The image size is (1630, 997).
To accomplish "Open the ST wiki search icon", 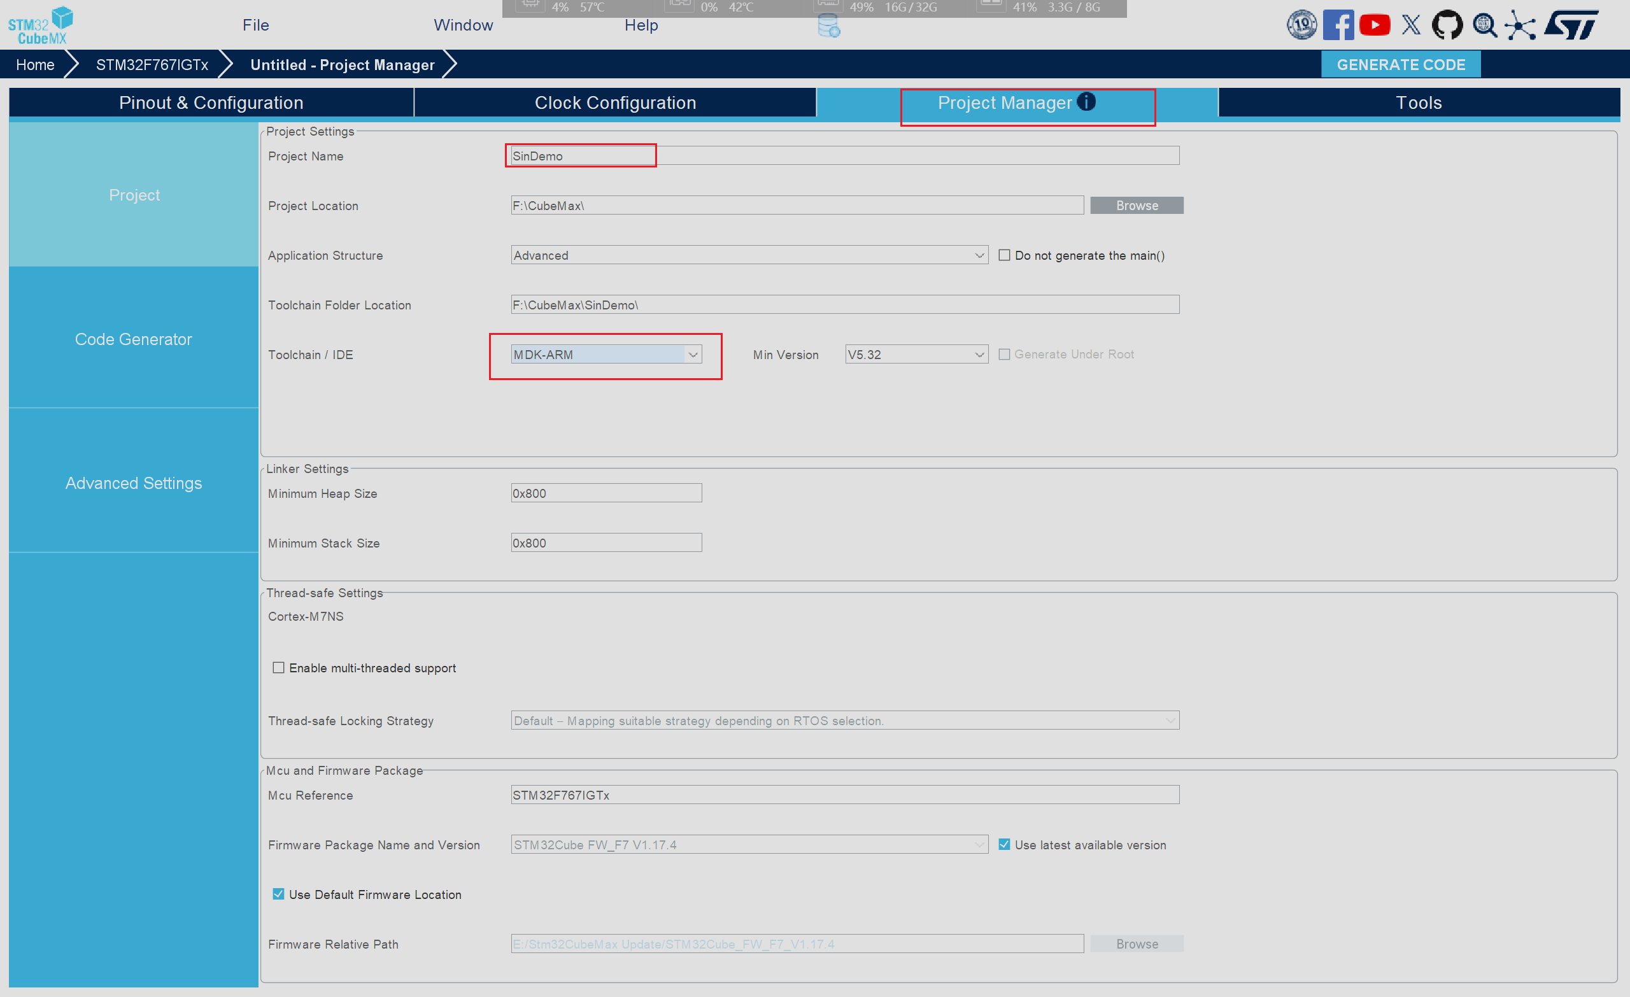I will pos(1484,25).
